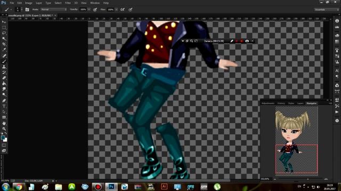Viewport: 341px width, 191px height.
Task: Open the Layer menu
Action: 39,3
